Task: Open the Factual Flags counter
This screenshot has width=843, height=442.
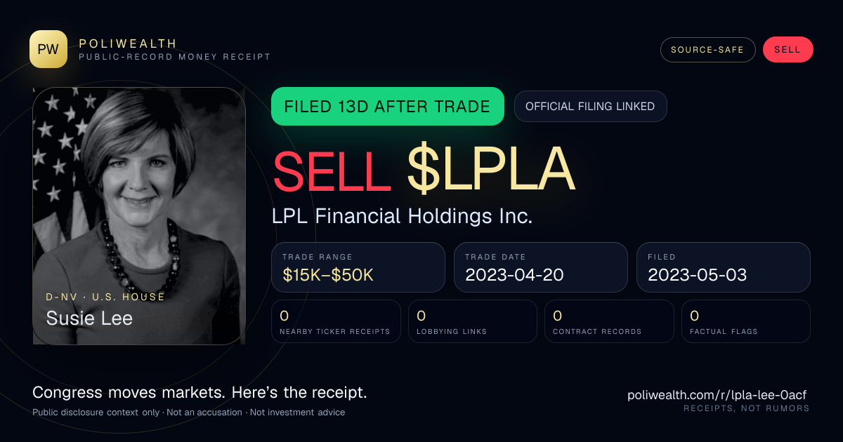Action: [x=746, y=321]
